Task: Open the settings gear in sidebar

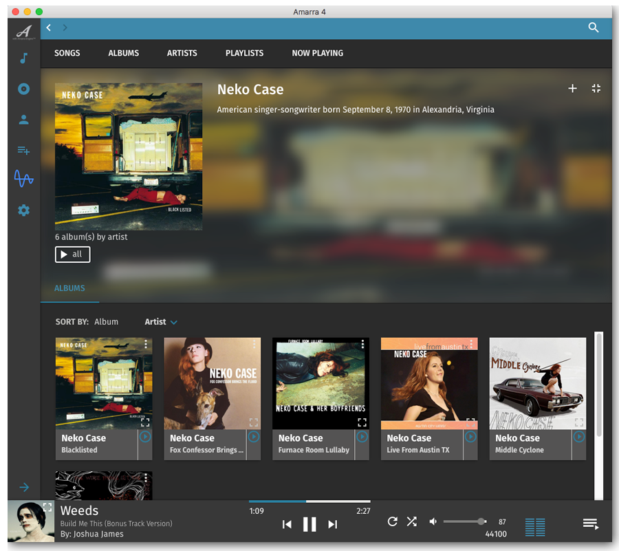Action: (23, 210)
